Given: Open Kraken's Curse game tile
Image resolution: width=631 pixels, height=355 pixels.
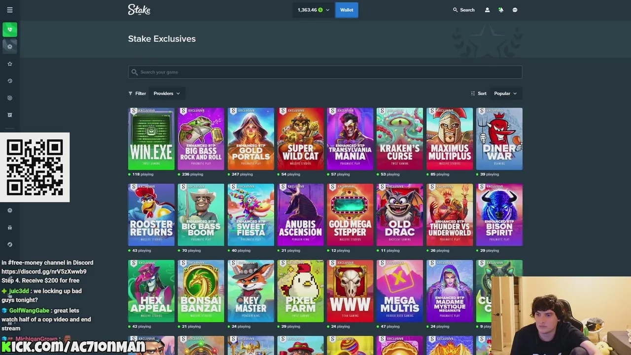Looking at the screenshot, I should (x=400, y=139).
